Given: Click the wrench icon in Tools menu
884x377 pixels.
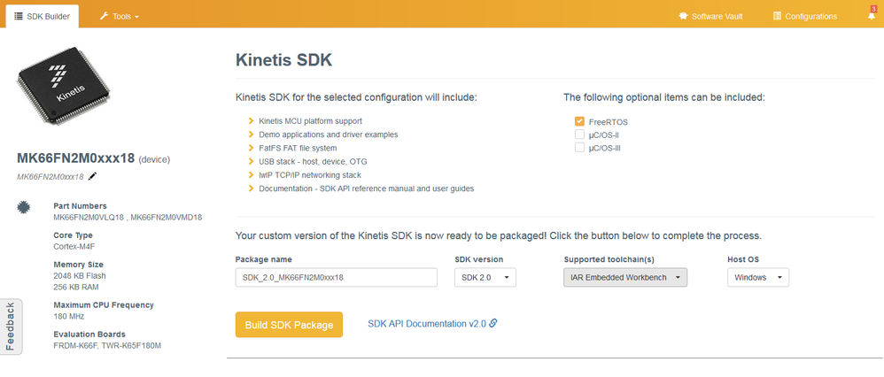Looking at the screenshot, I should point(105,16).
